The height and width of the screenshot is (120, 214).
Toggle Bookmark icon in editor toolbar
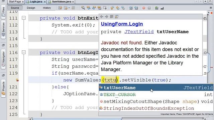[x=123, y=8]
